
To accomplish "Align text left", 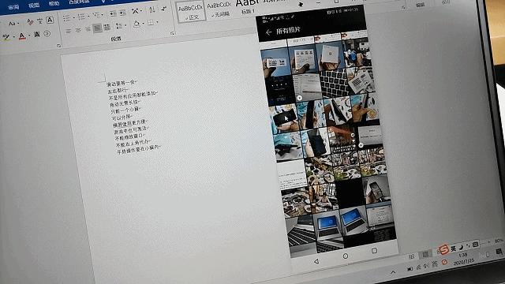I will (x=69, y=32).
